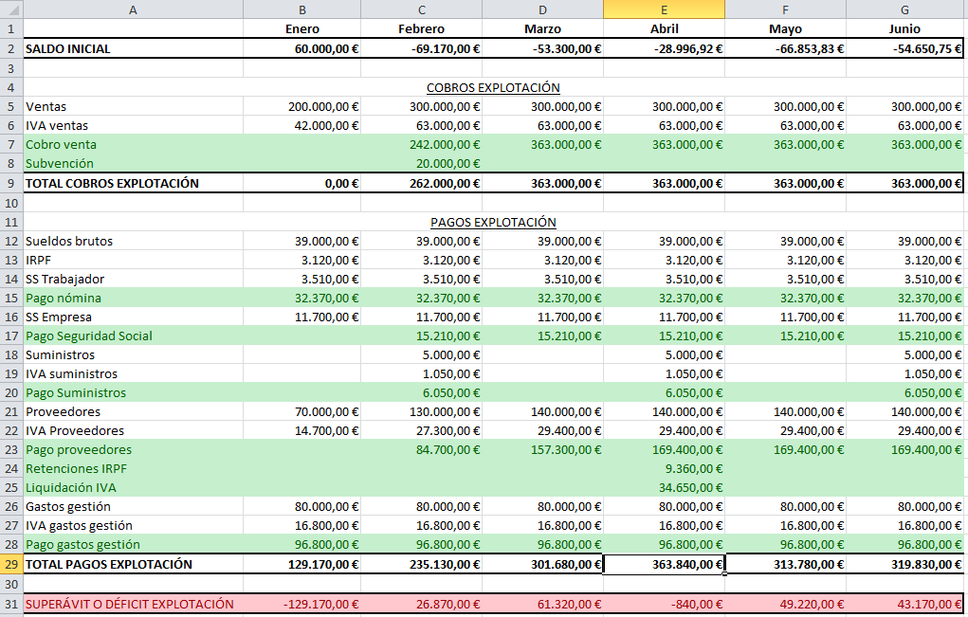Click the IVA Proveedores label
This screenshot has height=617, width=968.
[x=75, y=430]
